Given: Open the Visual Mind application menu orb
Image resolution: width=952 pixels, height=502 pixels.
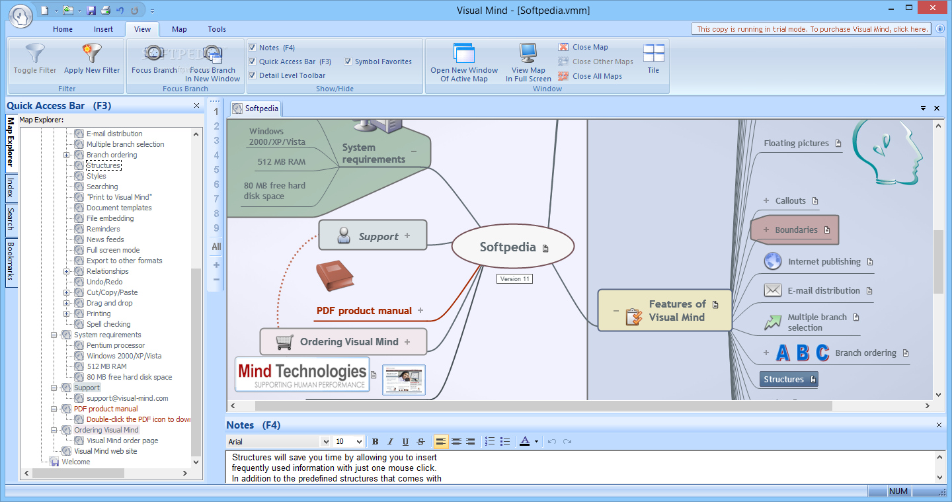Looking at the screenshot, I should [x=21, y=16].
